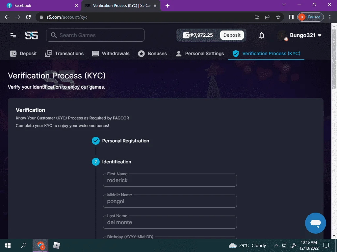Open Windows notification center
The height and width of the screenshot is (252, 337).
pos(326,245)
